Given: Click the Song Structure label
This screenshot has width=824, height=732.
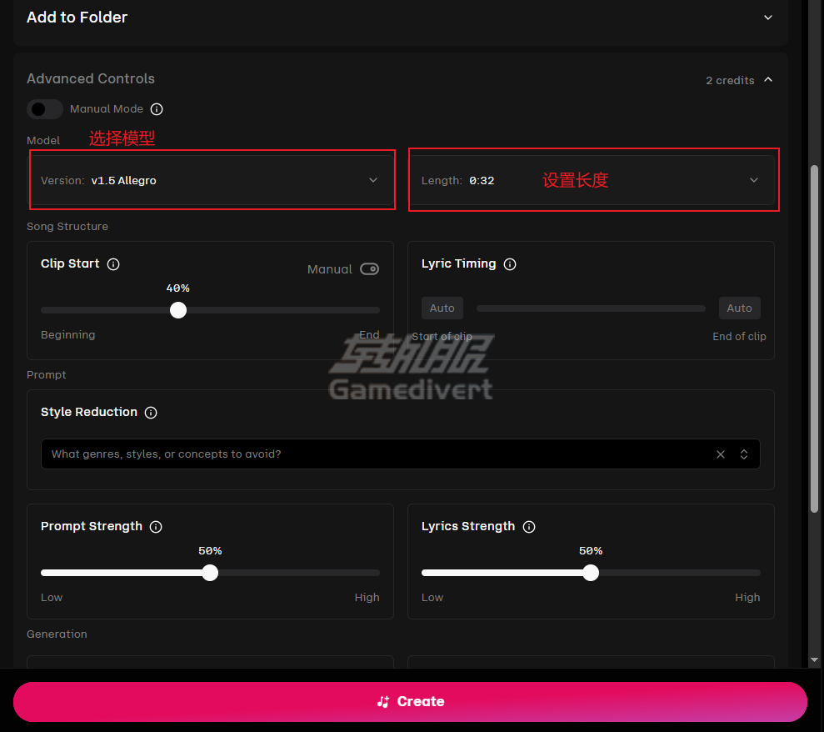Looking at the screenshot, I should [67, 227].
